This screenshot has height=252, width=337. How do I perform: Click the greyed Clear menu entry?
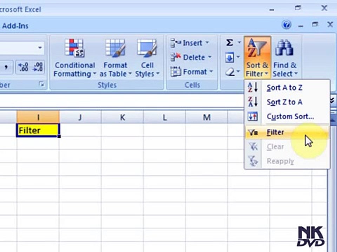(287, 147)
